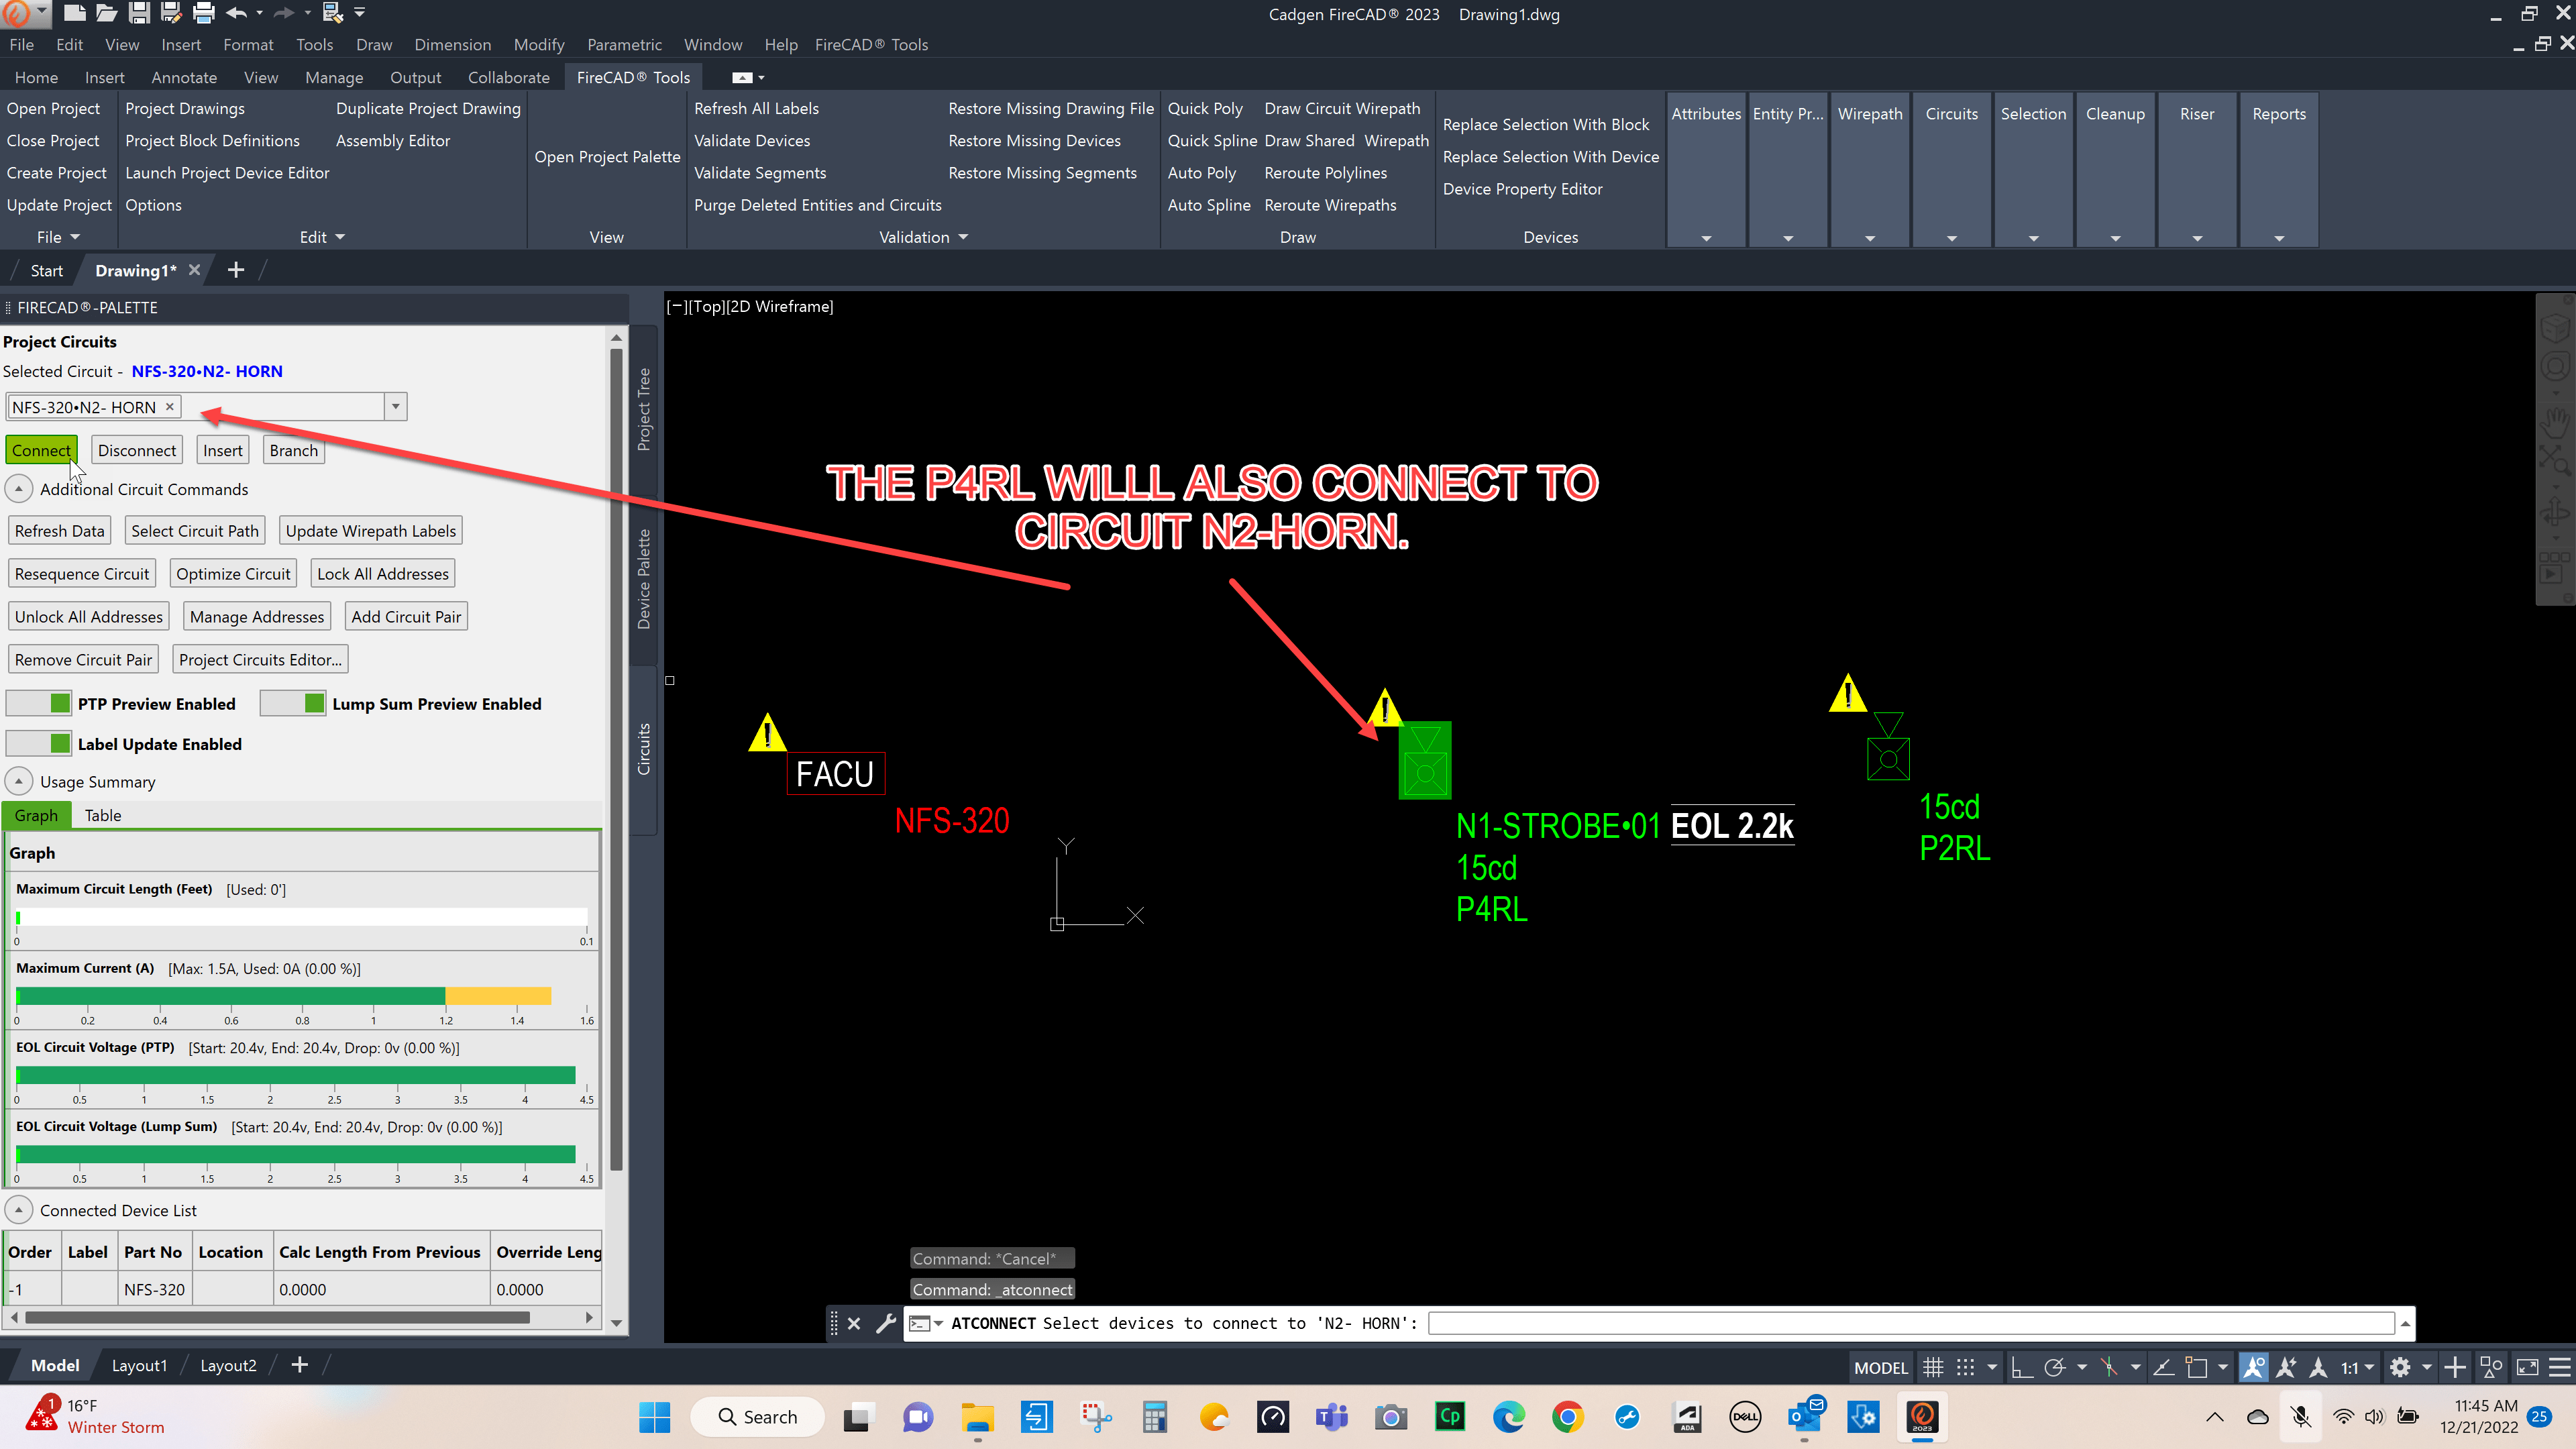The image size is (2576, 1449).
Task: Click the Optimize Circuit button
Action: pyautogui.click(x=233, y=572)
